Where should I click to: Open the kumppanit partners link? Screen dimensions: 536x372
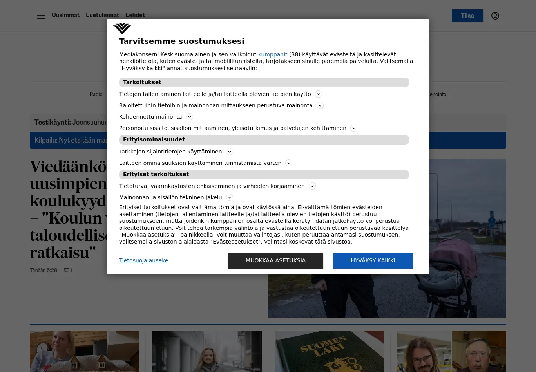tap(273, 54)
